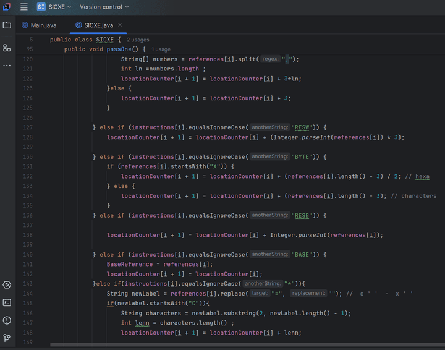Screen dimensions: 445x350
Task: Open the hamburger main menu
Action: coord(24,7)
